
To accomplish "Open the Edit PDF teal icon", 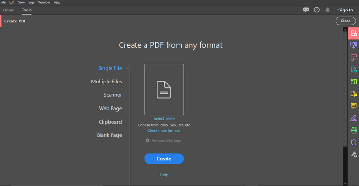I will (x=354, y=70).
